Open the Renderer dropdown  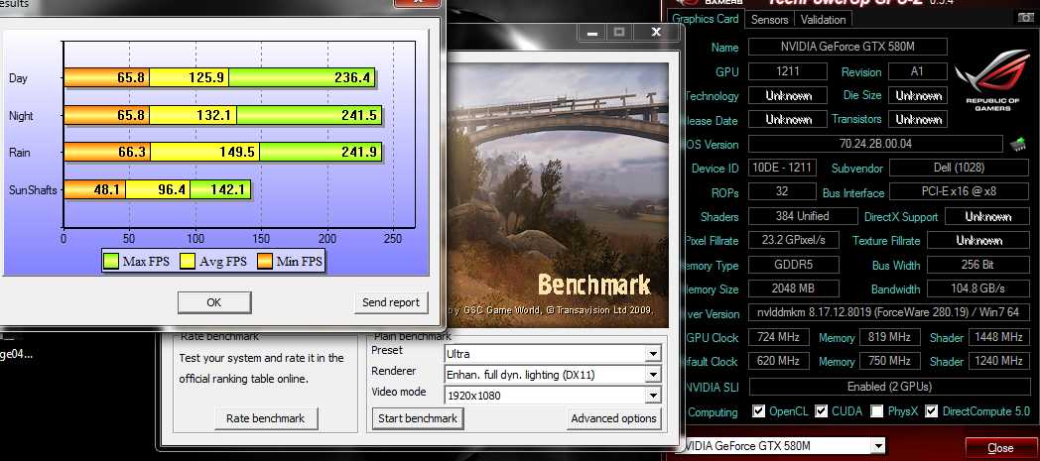553,375
